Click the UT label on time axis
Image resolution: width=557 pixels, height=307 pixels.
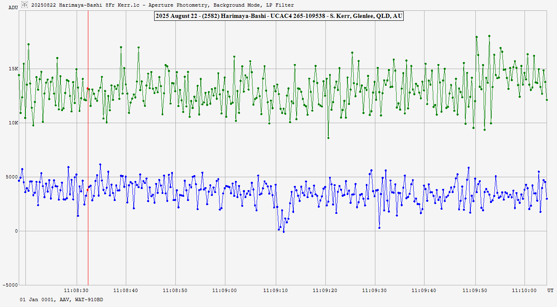(550, 290)
